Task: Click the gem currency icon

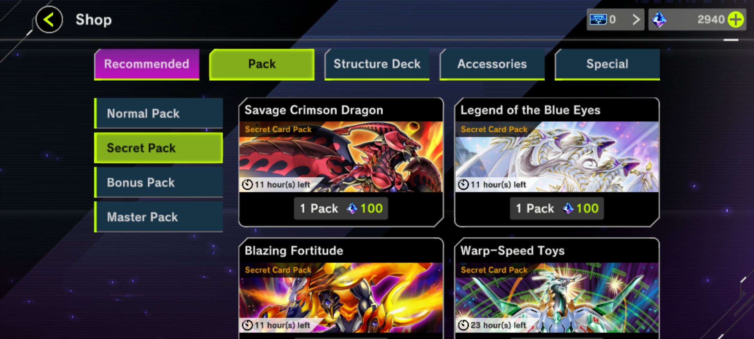Action: (x=659, y=20)
